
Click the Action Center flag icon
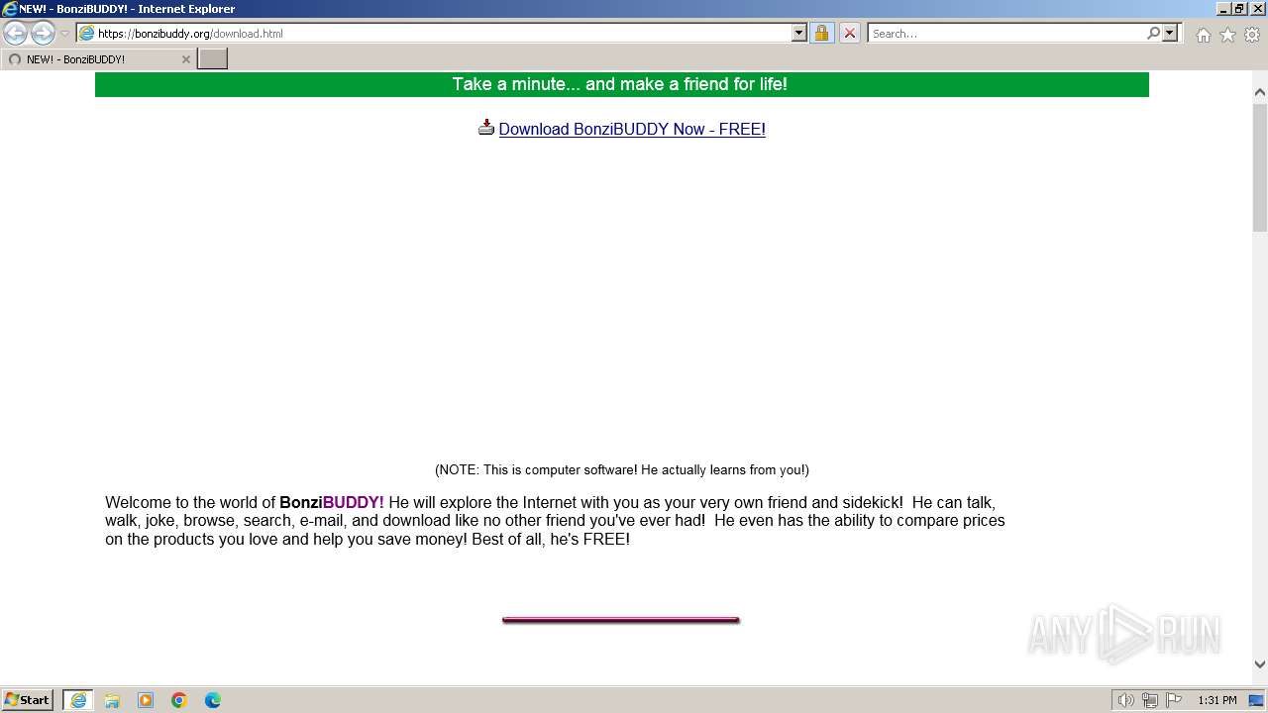click(1174, 700)
